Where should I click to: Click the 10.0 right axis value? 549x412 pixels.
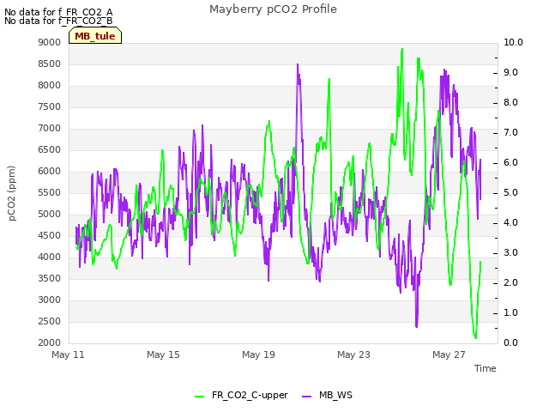(x=513, y=42)
